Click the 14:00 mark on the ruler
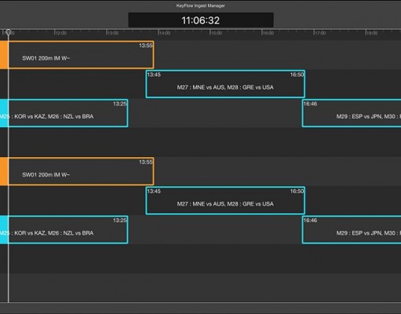The height and width of the screenshot is (314, 401). [165, 33]
